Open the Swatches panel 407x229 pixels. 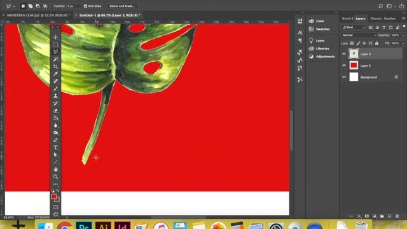(x=319, y=29)
